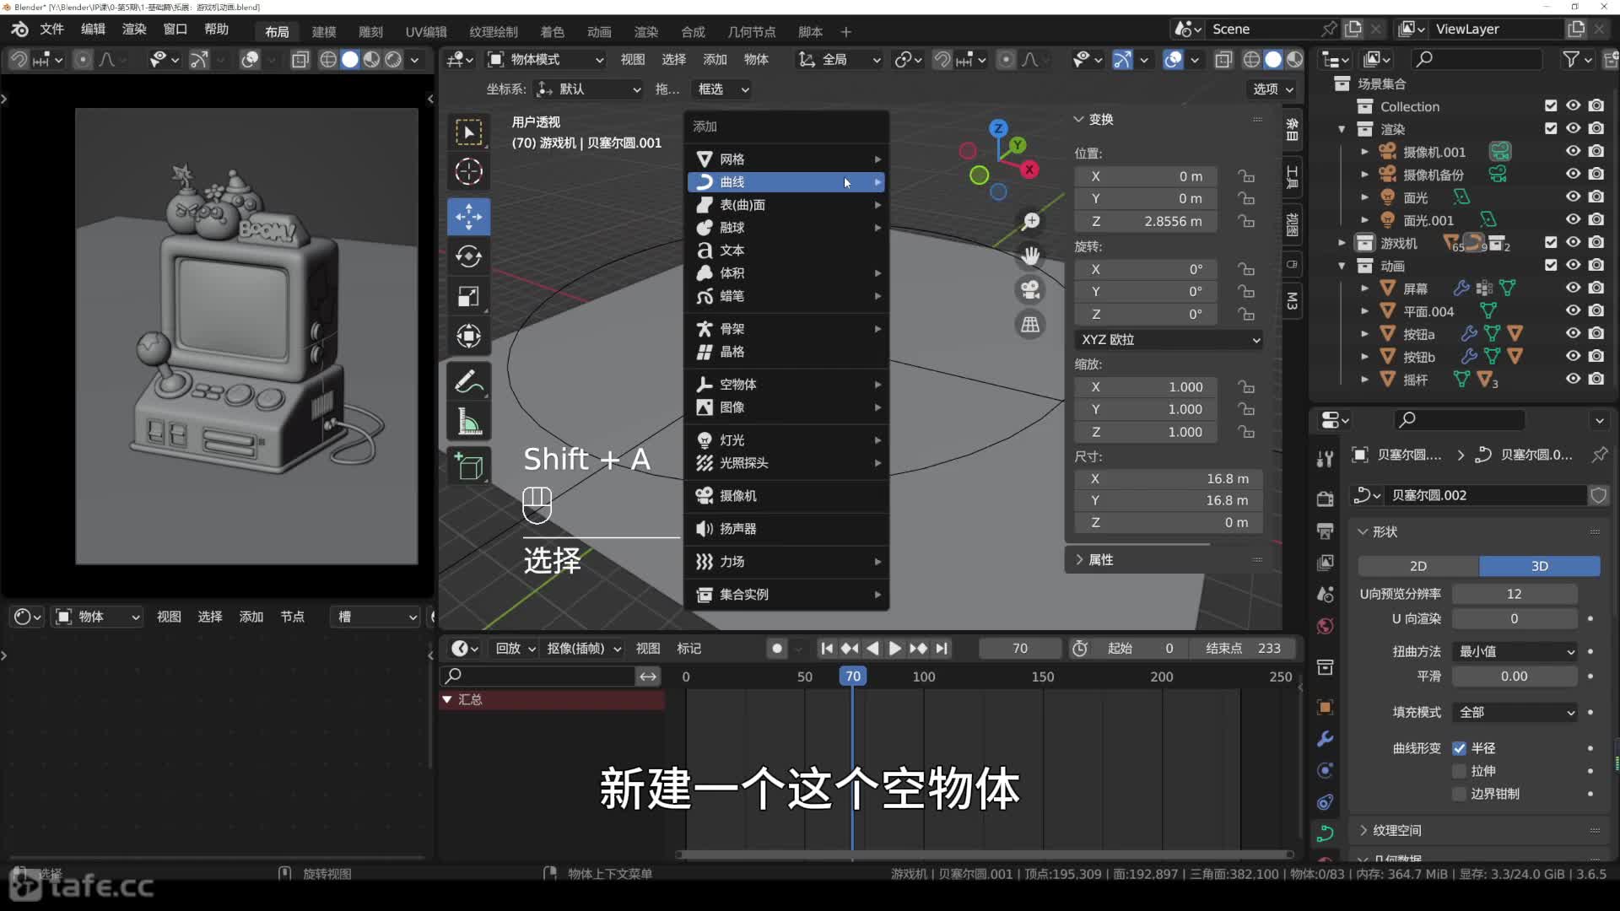Hide 摄像机.001 in the viewport

1574,152
